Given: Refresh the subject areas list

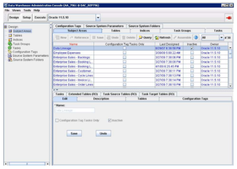Looking at the screenshot, I should (x=163, y=37).
